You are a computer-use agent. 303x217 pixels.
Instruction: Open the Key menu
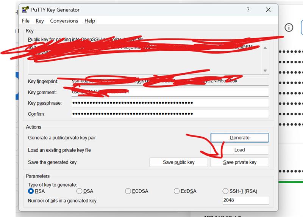(40, 21)
